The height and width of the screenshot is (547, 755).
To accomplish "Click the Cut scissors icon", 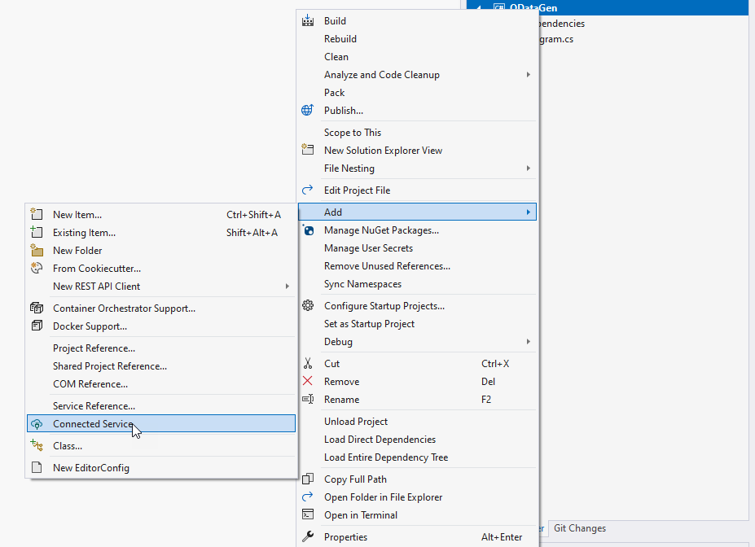I will (x=308, y=363).
